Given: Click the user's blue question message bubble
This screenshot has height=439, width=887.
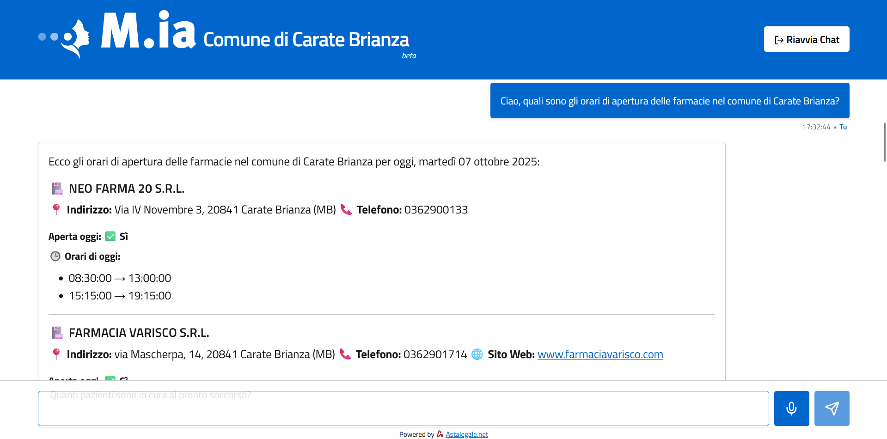Looking at the screenshot, I should click(x=669, y=101).
